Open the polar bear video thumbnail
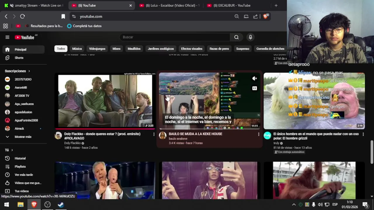Image resolution: width=374 pixels, height=210 pixels. point(314,101)
